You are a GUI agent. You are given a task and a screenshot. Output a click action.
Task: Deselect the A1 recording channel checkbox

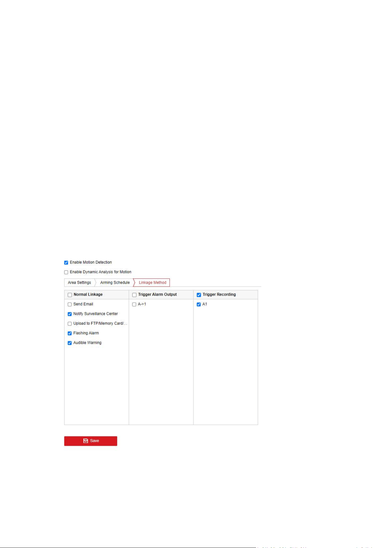[199, 304]
